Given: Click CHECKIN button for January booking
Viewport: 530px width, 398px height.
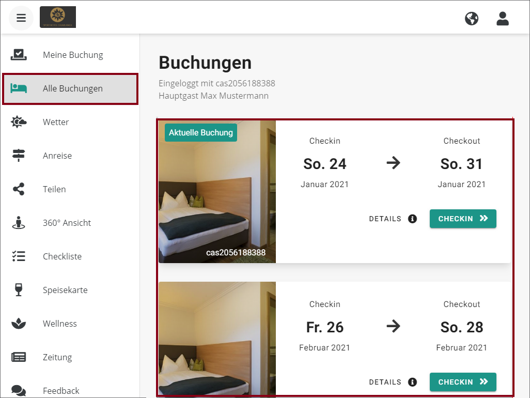Looking at the screenshot, I should click(x=463, y=219).
